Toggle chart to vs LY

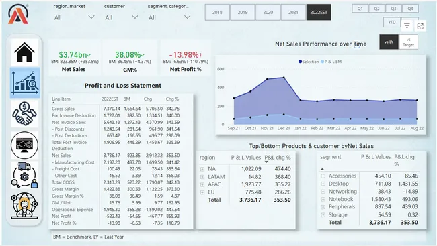pyautogui.click(x=389, y=42)
